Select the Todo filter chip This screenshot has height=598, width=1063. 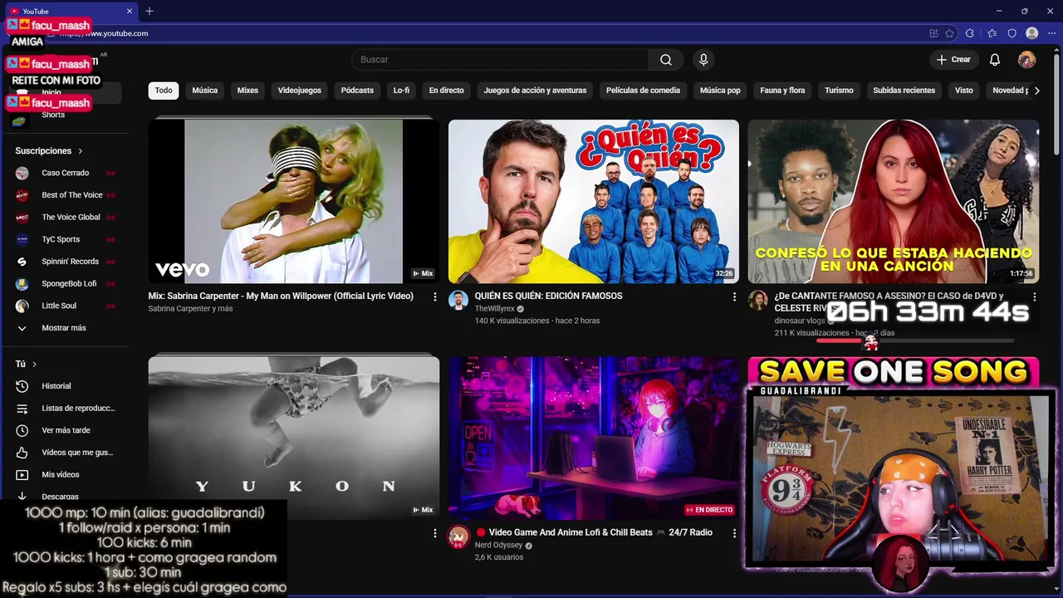164,91
